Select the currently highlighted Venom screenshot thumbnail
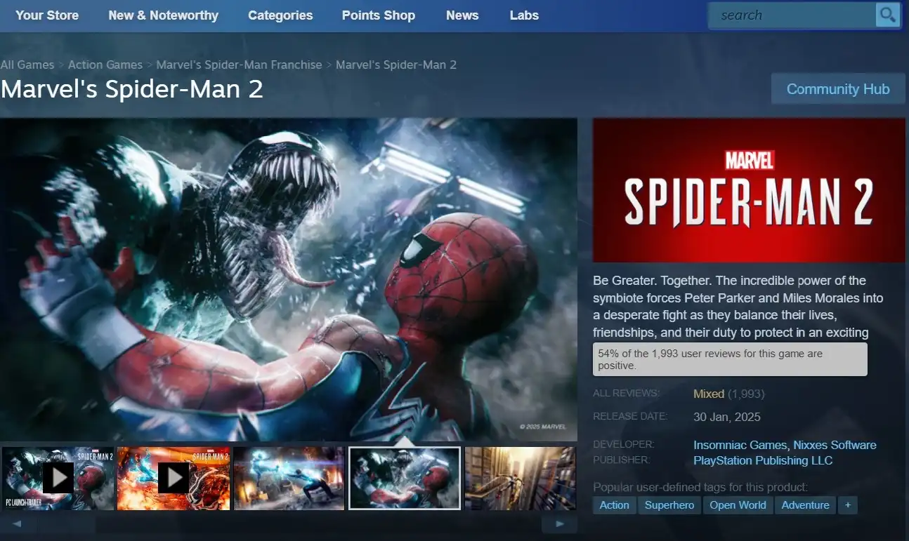This screenshot has width=909, height=541. click(x=405, y=478)
